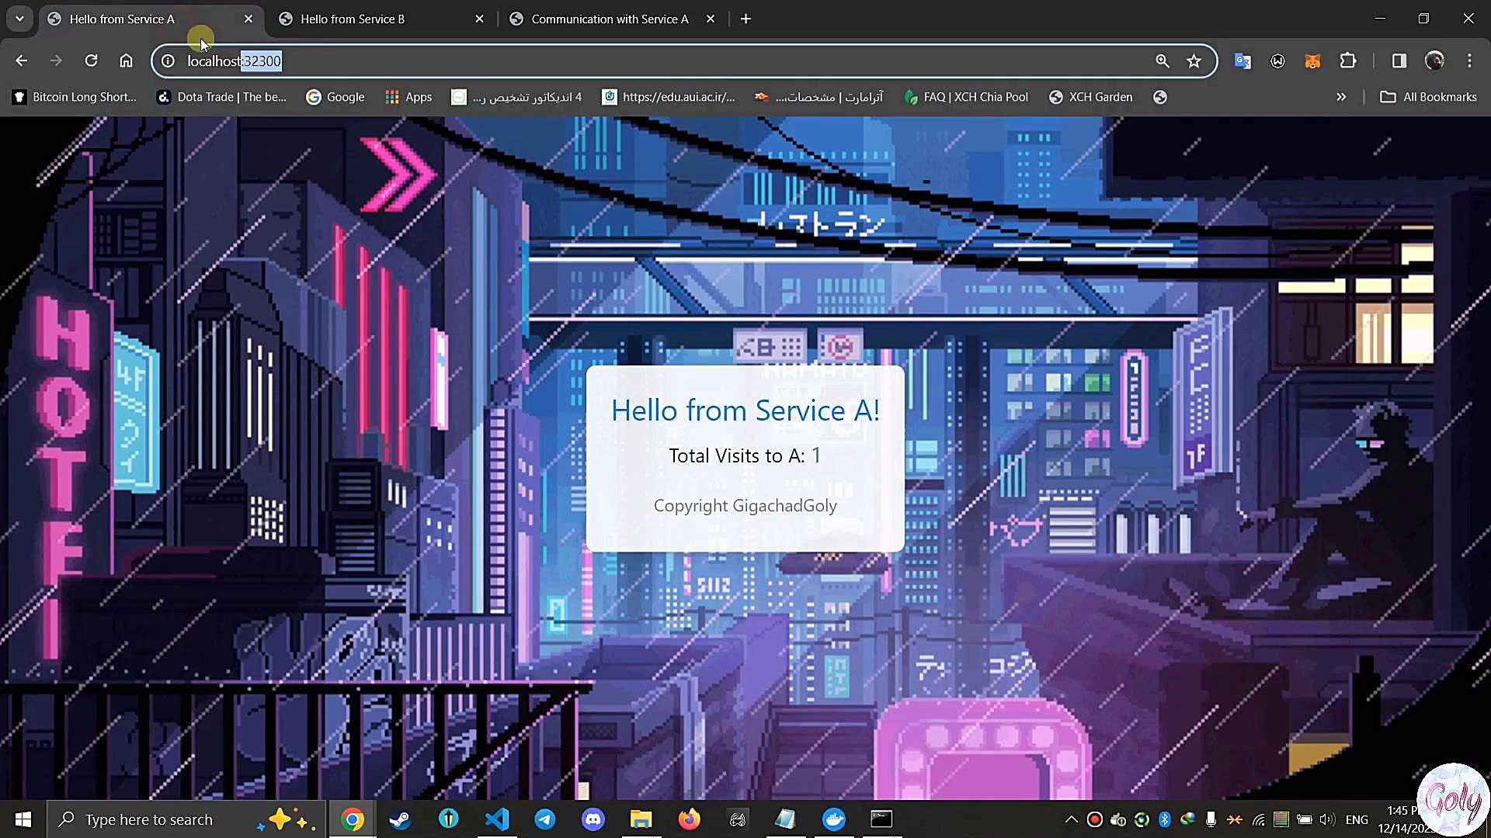Open Visual Studio Code from the taskbar
The width and height of the screenshot is (1491, 838).
click(497, 819)
